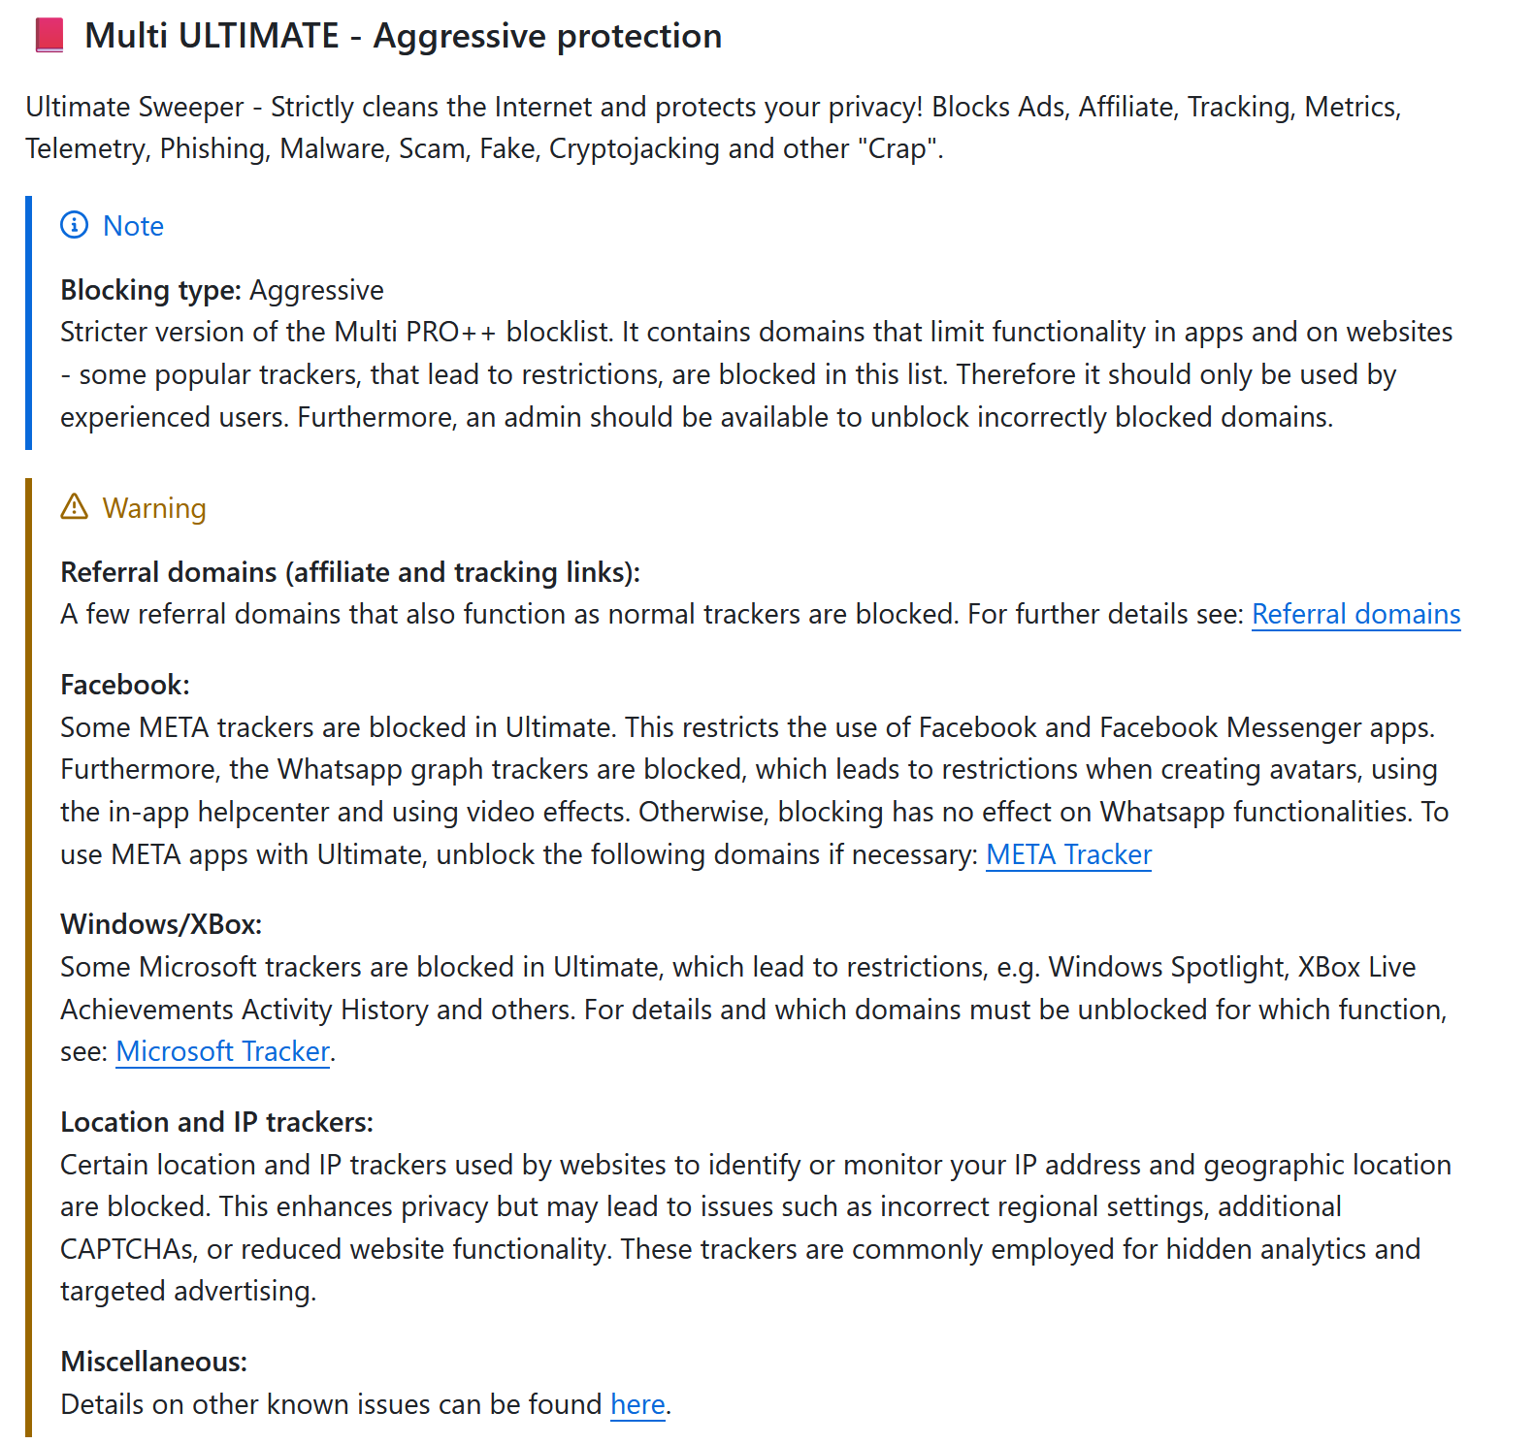Click the Referral domains bold heading
Screen dimensions: 1534x1444
pos(350,572)
